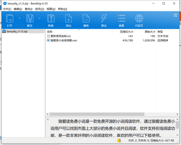Click the horizontal scrollbar right arrow
Screen dimensions: 181x145
pyautogui.click(x=177, y=114)
